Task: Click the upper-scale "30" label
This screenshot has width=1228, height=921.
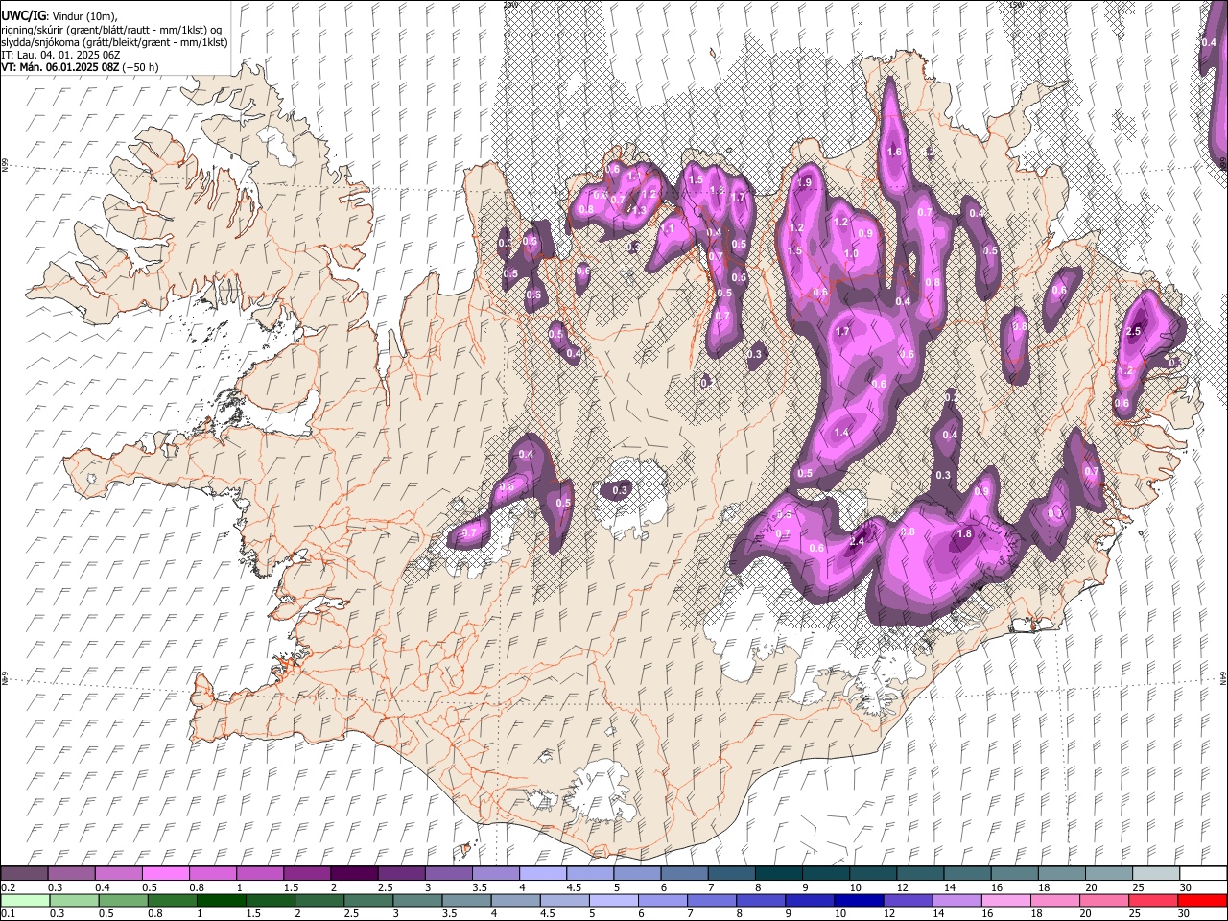Action: pyautogui.click(x=1186, y=887)
